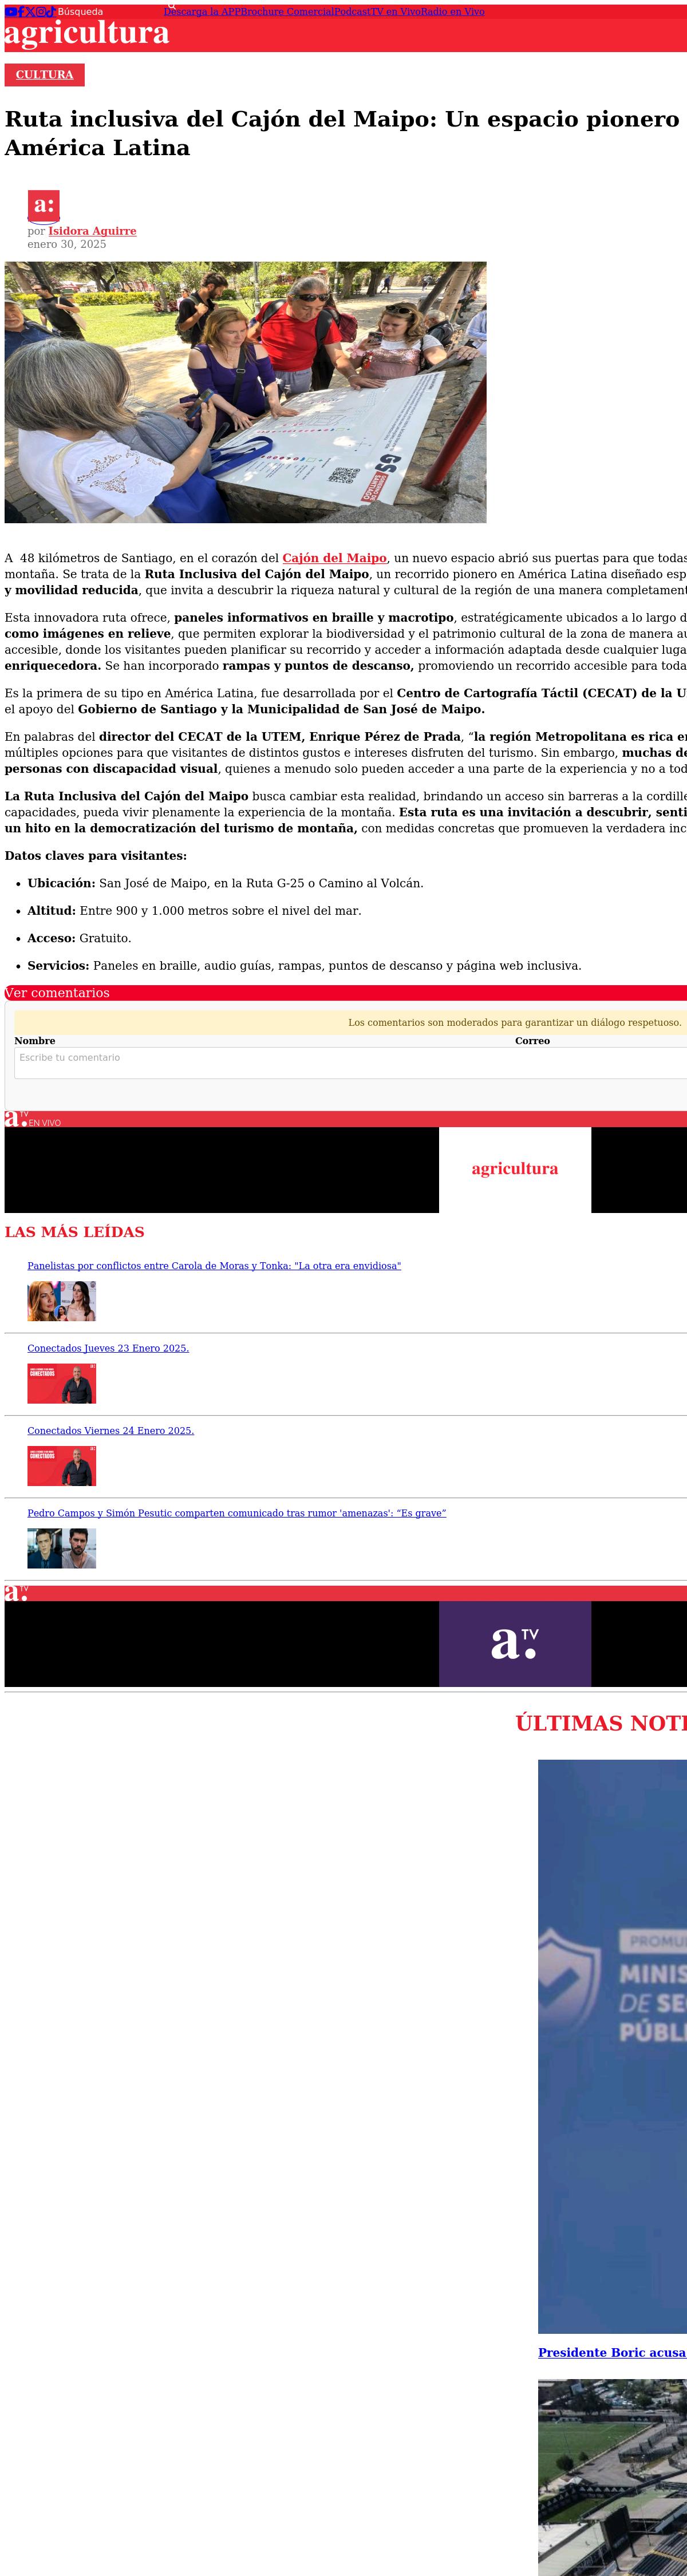Open Podcast menu link
Viewport: 687px width, 2576px height.
(x=352, y=12)
